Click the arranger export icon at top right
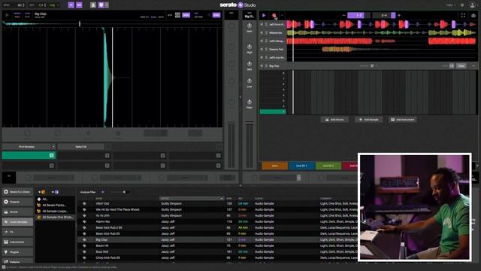Image resolution: width=481 pixels, height=271 pixels. [473, 15]
